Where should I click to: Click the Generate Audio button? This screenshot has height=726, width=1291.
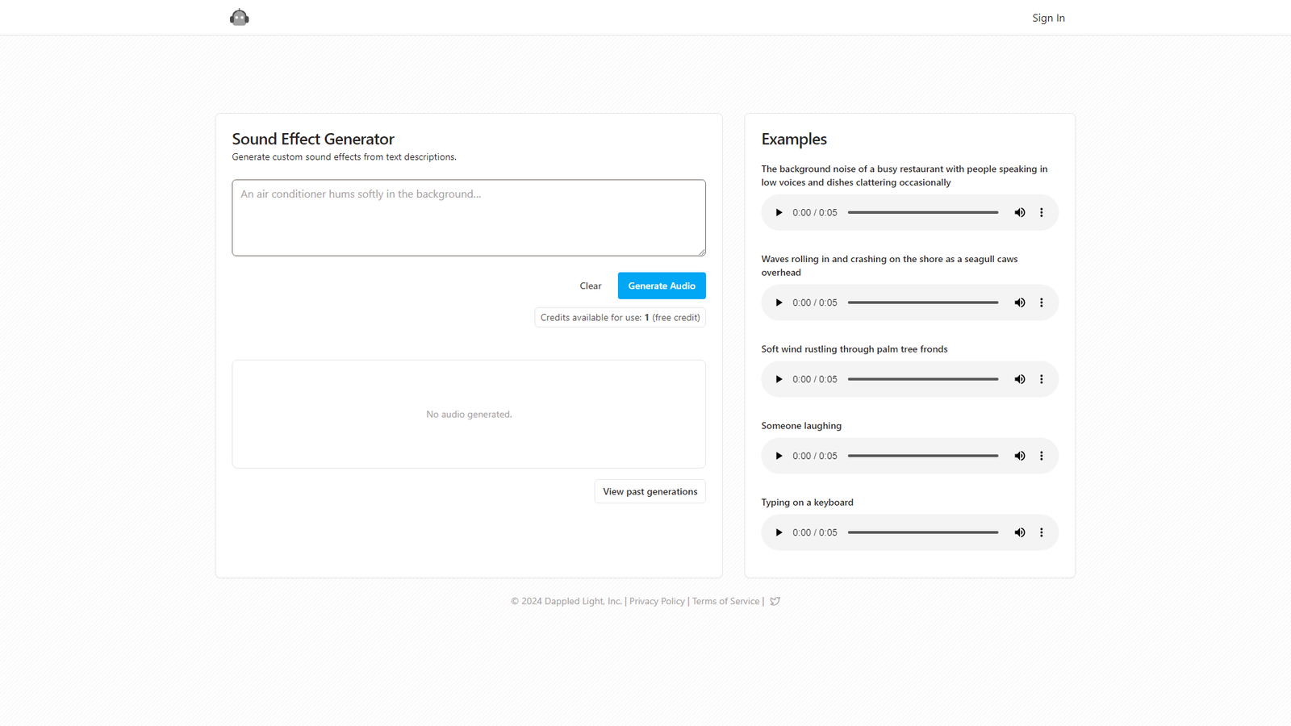[662, 286]
